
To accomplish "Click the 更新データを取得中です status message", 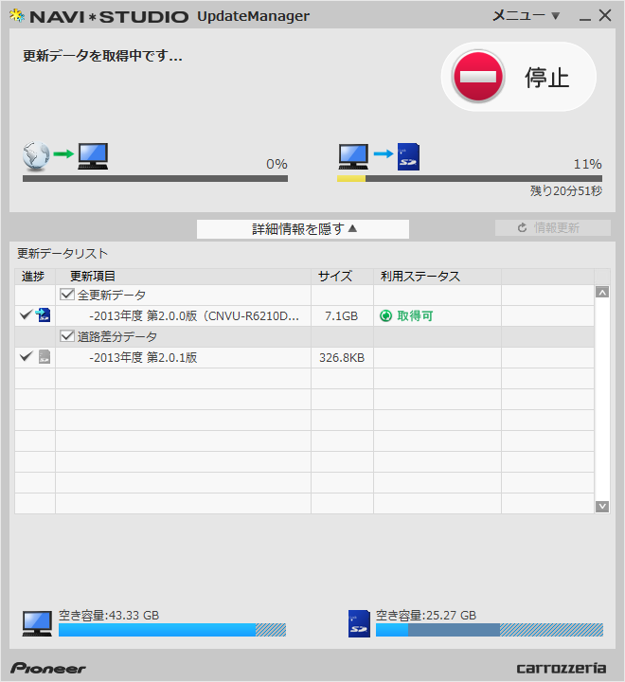I will point(102,56).
